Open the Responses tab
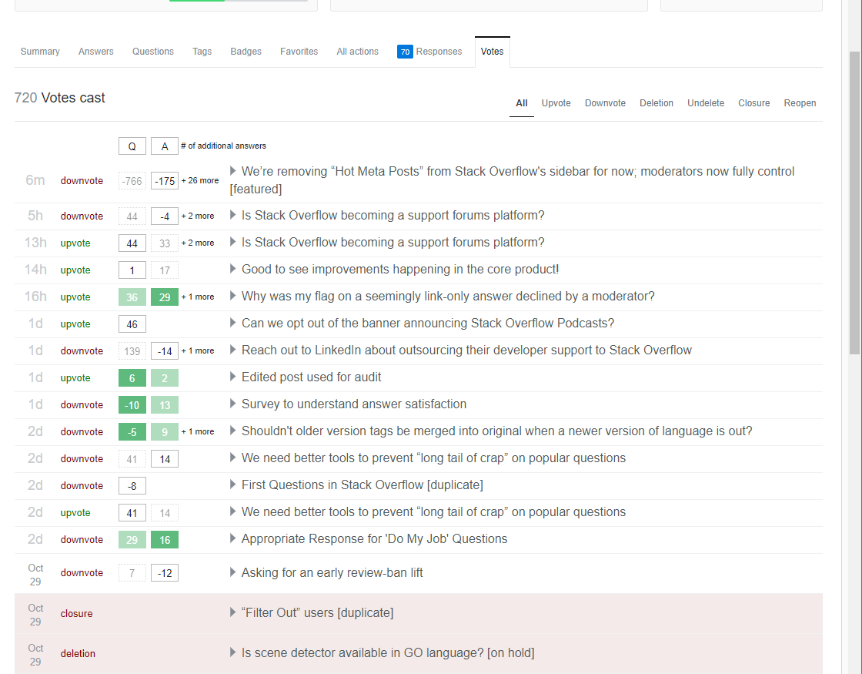This screenshot has height=674, width=862. point(439,51)
